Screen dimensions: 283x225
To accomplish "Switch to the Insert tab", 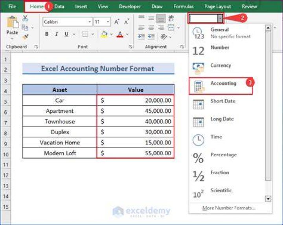I will pos(81,7).
